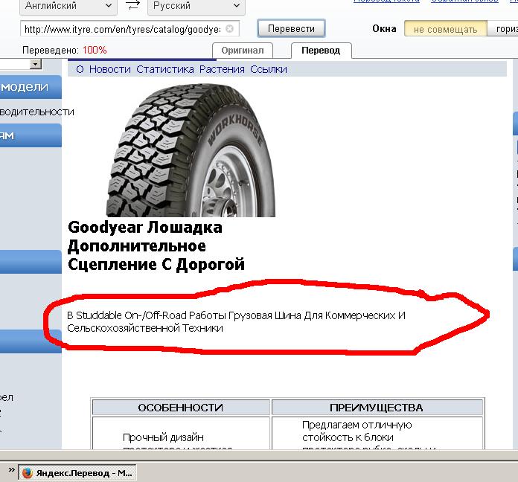Select the 'не совмещать' window mode
The height and width of the screenshot is (482, 518).
click(x=445, y=29)
